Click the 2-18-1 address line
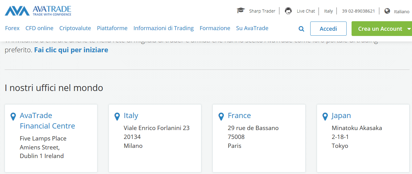The image size is (412, 174). tap(340, 137)
